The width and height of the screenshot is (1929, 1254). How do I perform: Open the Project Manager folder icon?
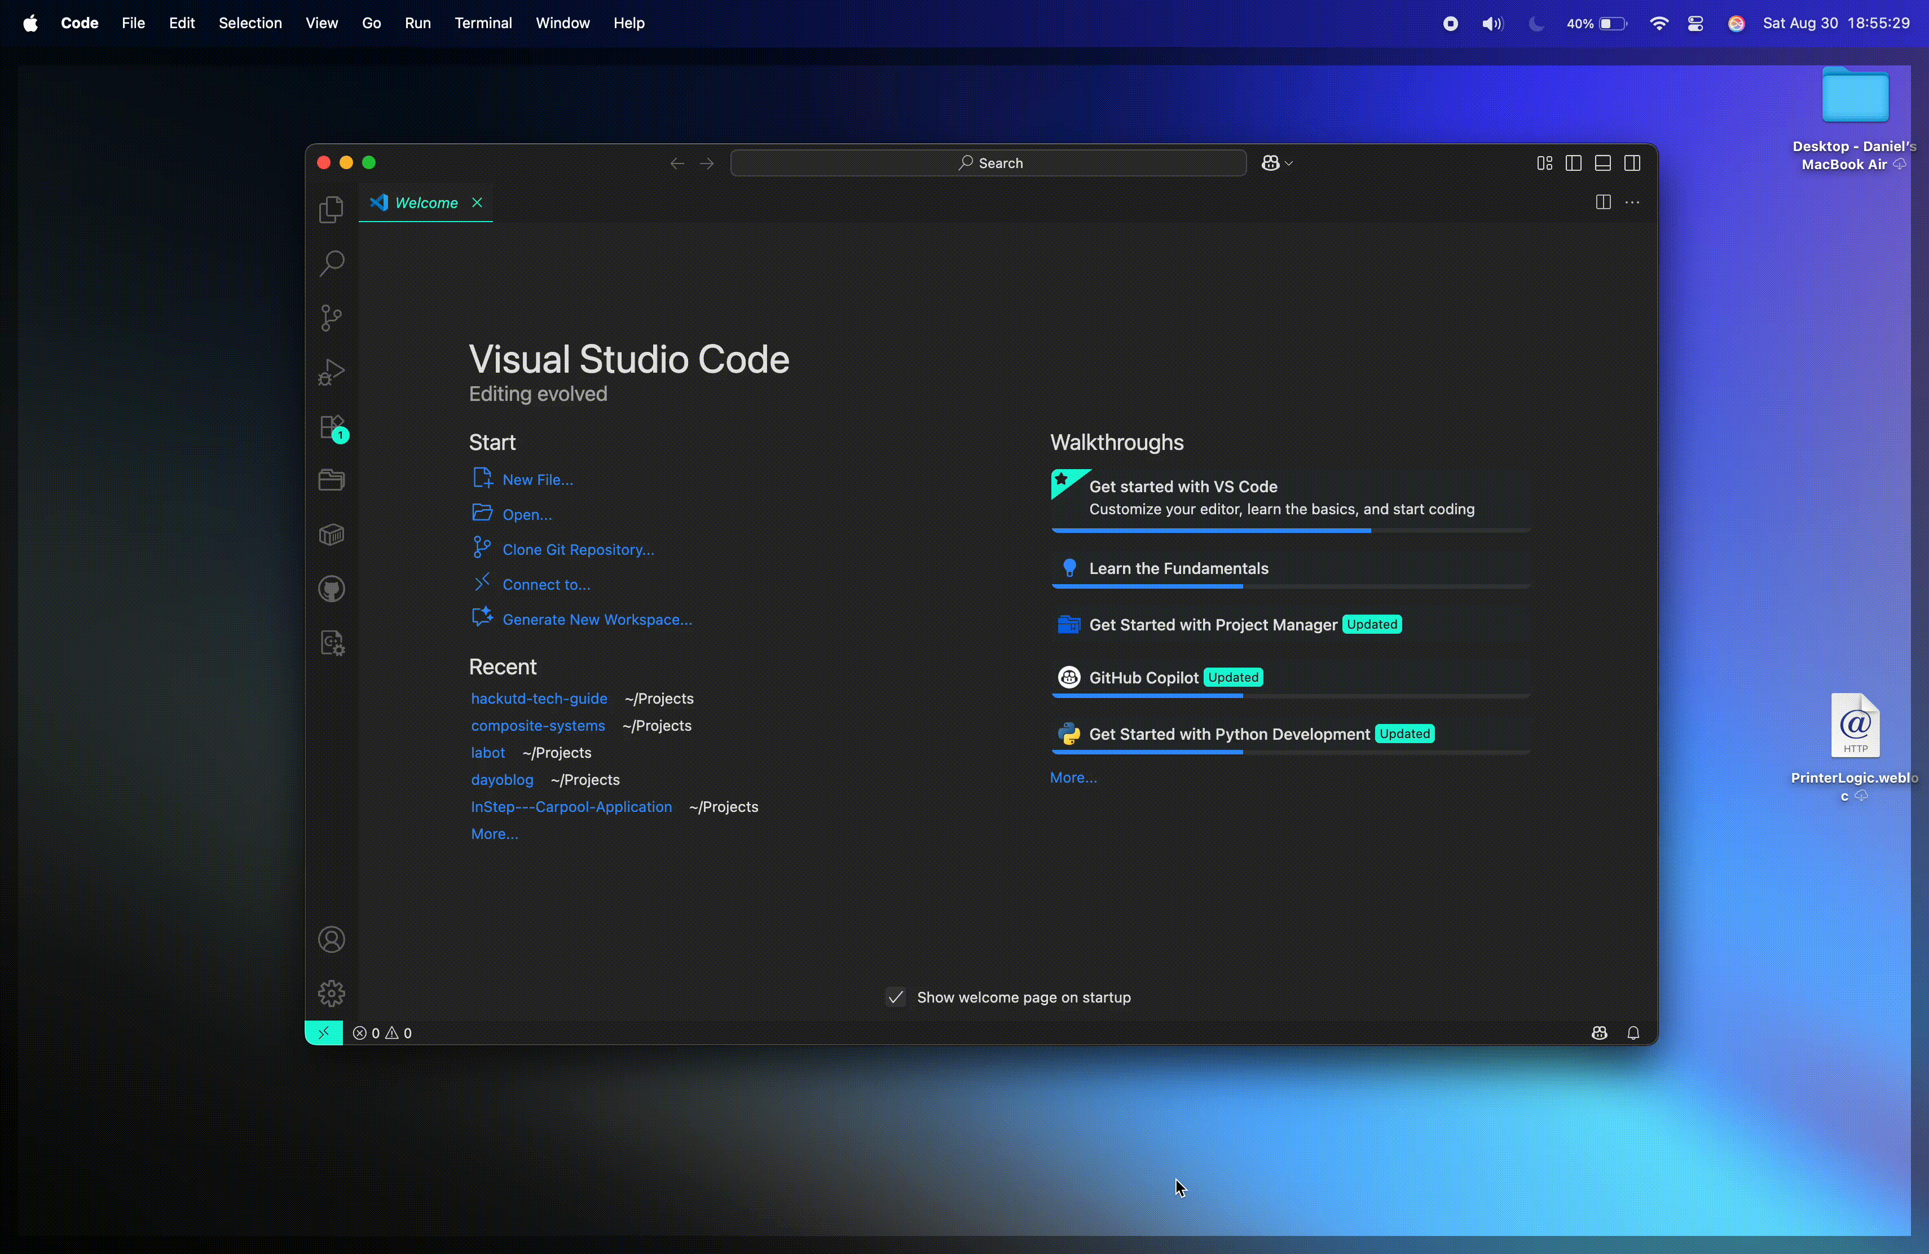(332, 480)
